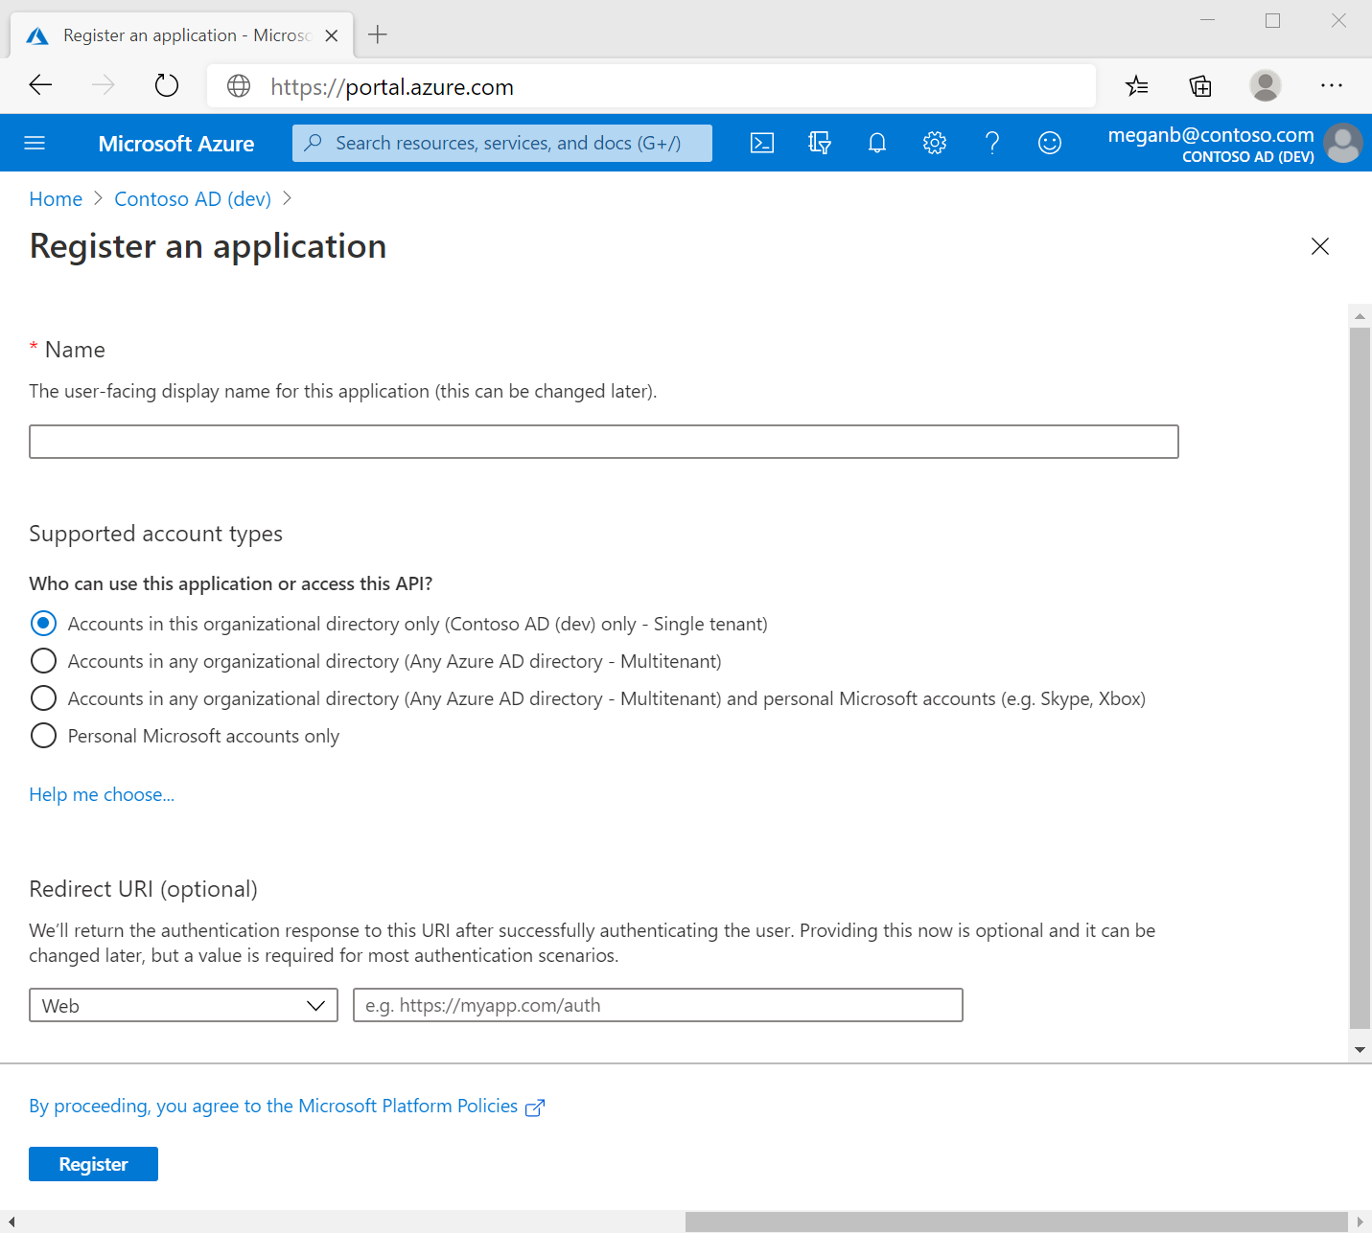Image resolution: width=1372 pixels, height=1233 pixels.
Task: Open the Web platform dropdown
Action: pyautogui.click(x=182, y=1005)
